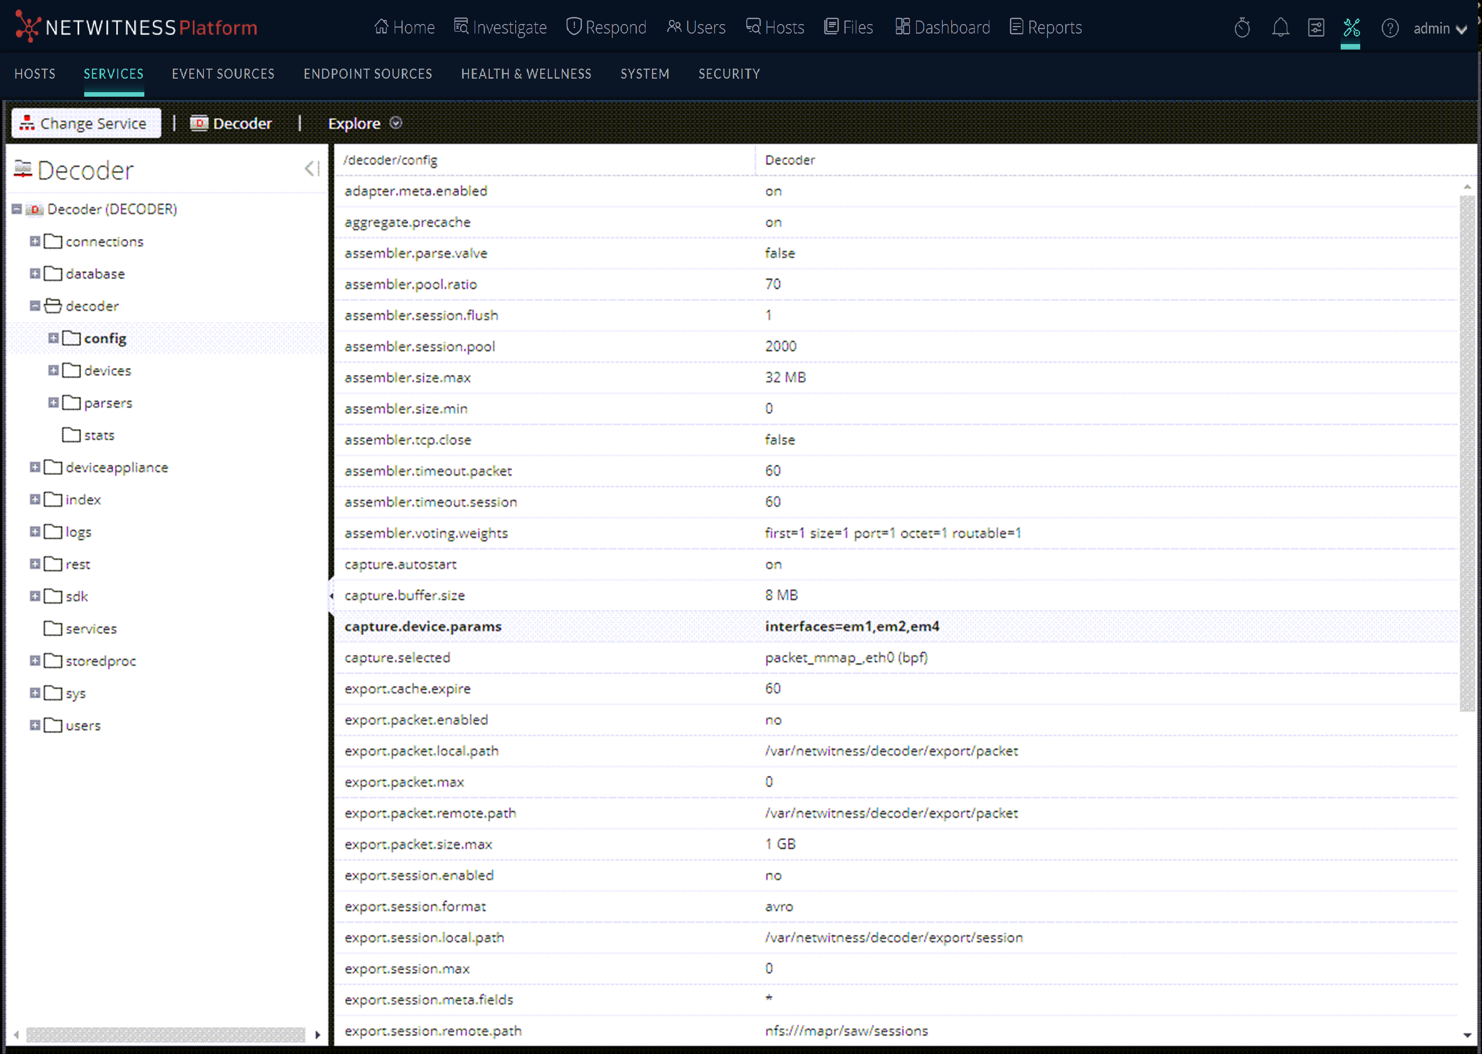The image size is (1482, 1054).
Task: Click the help question mark icon
Action: (x=1389, y=28)
